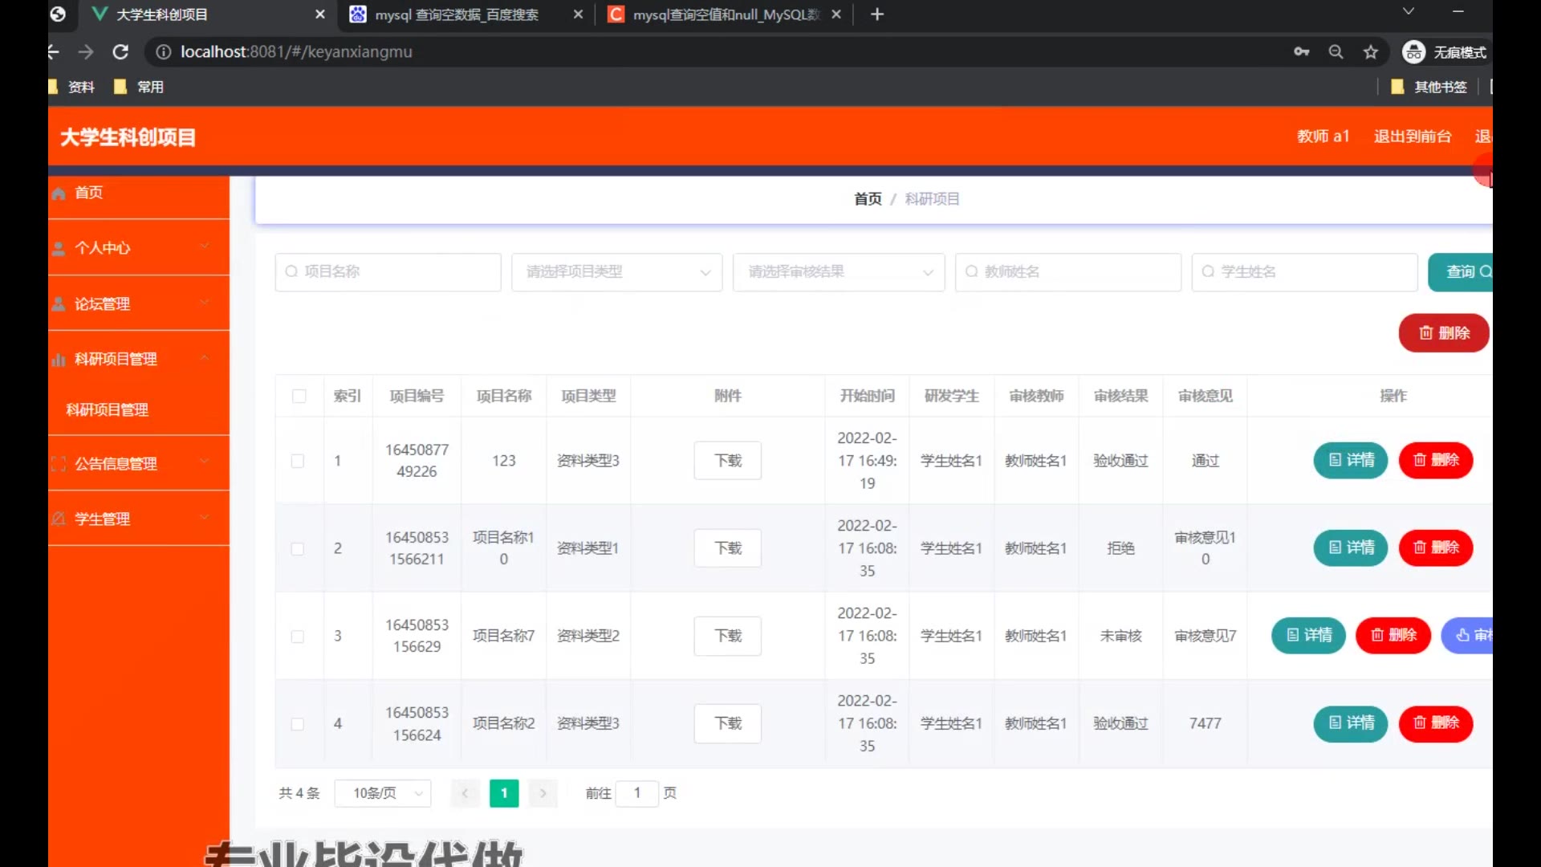
Task: Reload the page with the refresh icon
Action: click(120, 52)
